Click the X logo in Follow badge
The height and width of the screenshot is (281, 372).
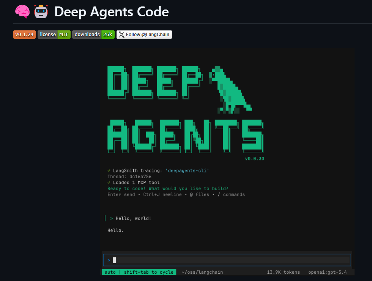[121, 35]
